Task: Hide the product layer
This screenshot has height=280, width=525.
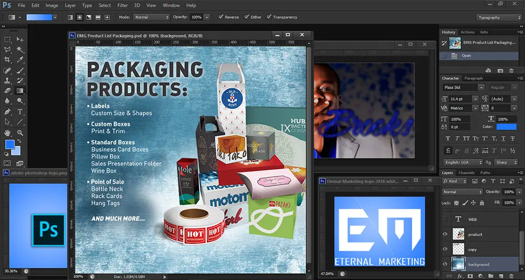Action: pyautogui.click(x=445, y=234)
